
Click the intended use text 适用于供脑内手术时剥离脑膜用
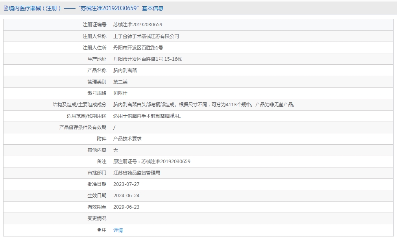click(x=147, y=116)
